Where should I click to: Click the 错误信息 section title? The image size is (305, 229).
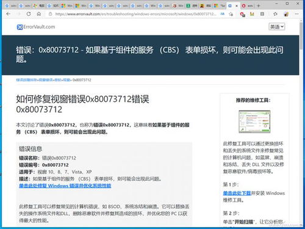[x=30, y=149]
